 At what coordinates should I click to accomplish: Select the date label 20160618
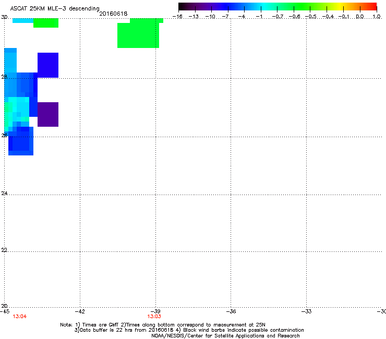click(113, 14)
